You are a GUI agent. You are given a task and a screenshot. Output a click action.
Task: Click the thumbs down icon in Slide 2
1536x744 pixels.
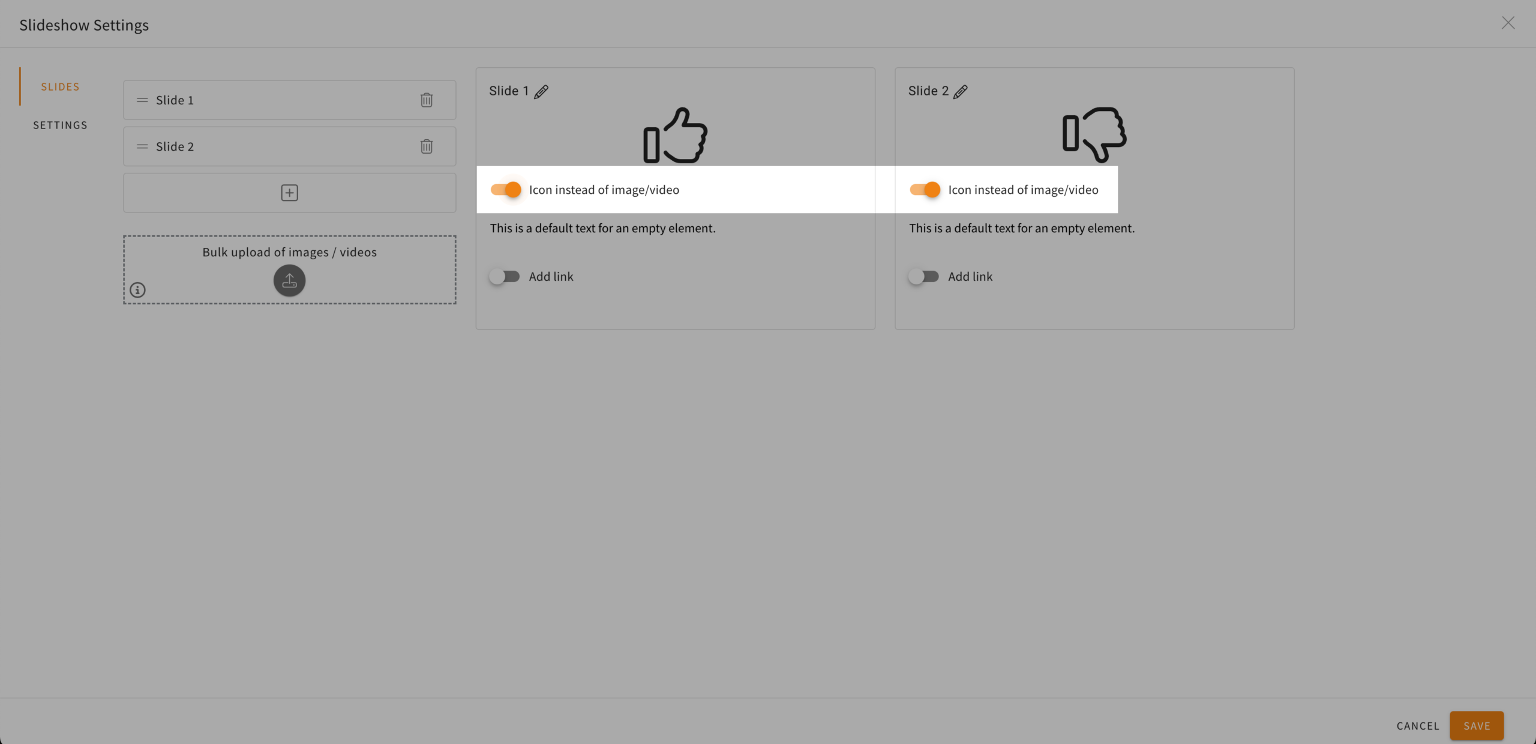pos(1094,135)
